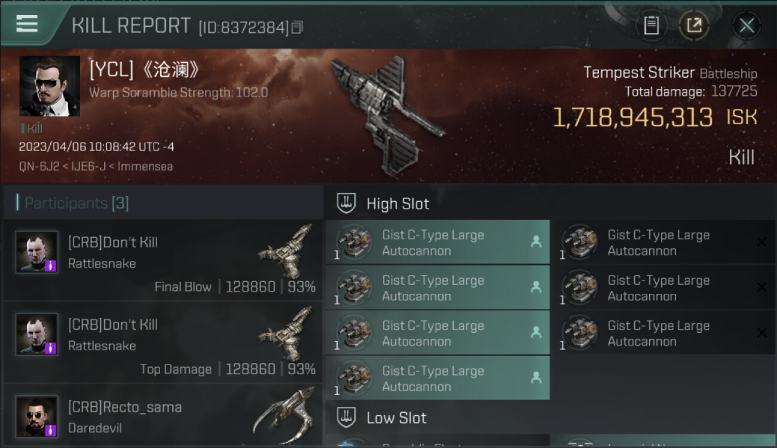Click info badge on Recto_sama portrait
This screenshot has height=448, width=777.
(51, 430)
